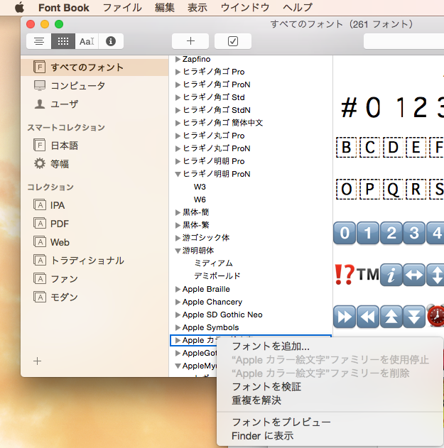
Task: Select the IPA collection
Action: point(94,205)
